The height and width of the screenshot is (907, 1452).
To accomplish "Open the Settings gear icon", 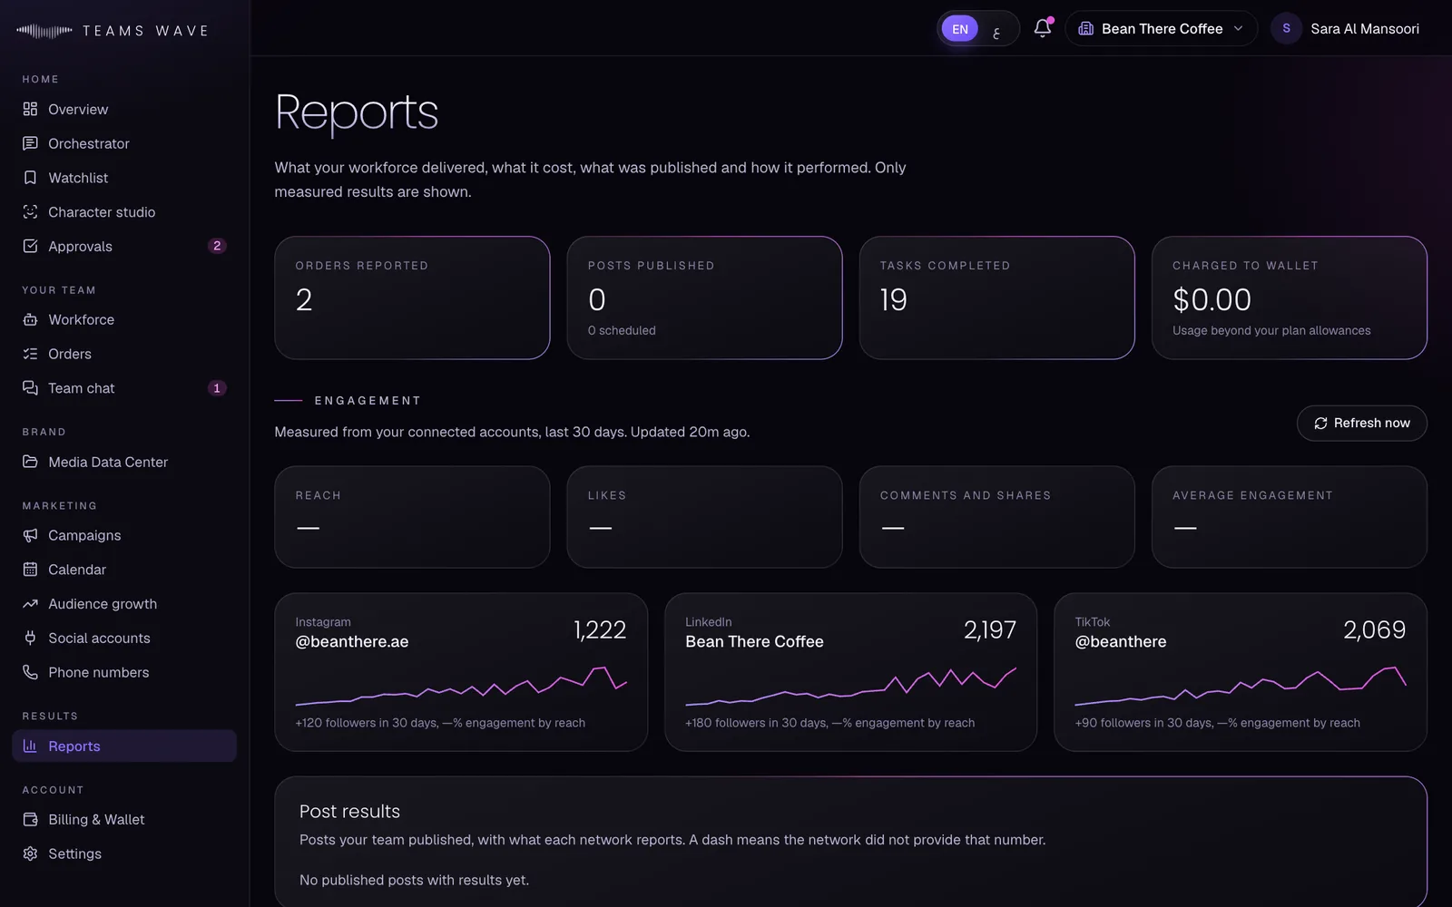I will [30, 853].
